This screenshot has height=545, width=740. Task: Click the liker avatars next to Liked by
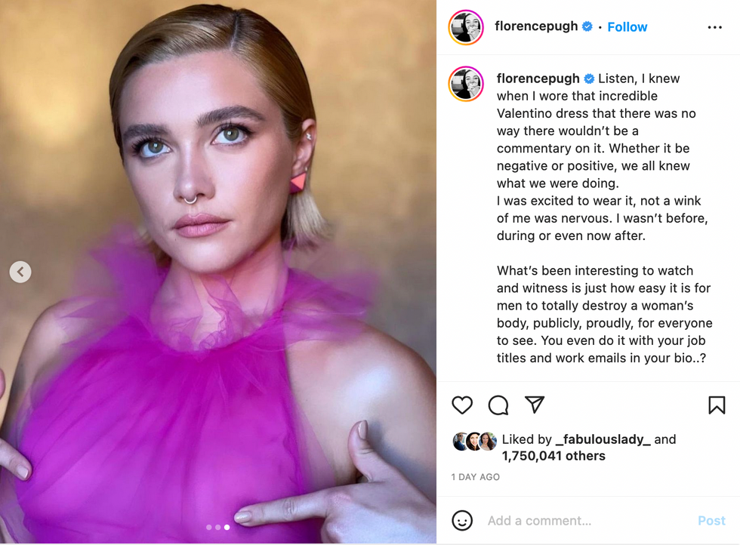(475, 442)
